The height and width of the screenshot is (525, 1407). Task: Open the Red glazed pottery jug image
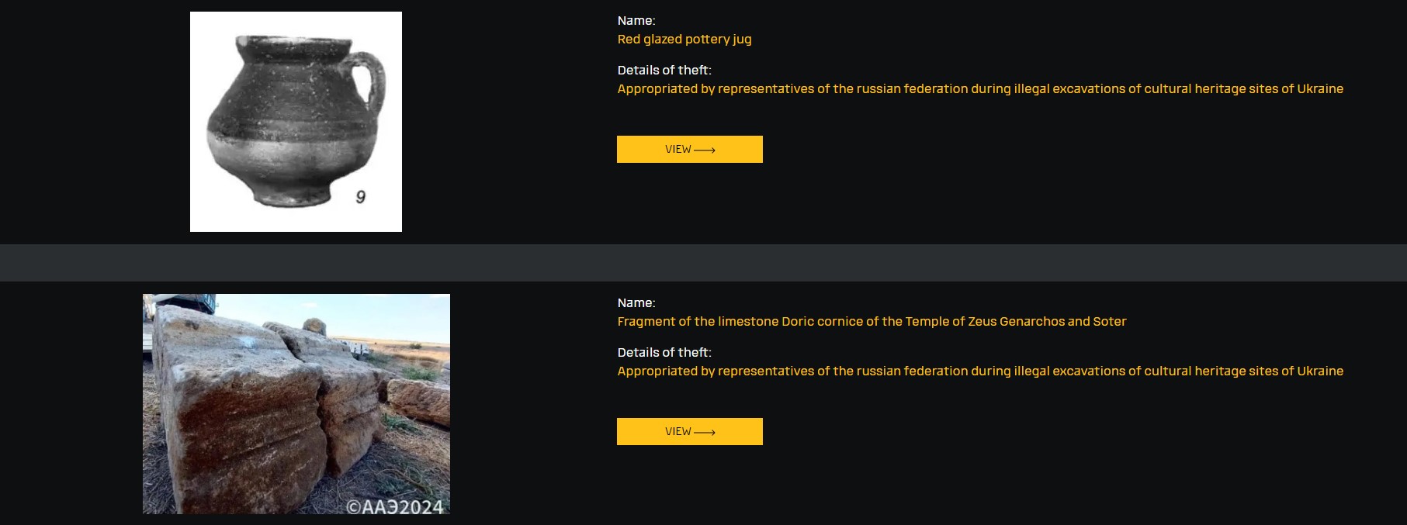coord(296,122)
